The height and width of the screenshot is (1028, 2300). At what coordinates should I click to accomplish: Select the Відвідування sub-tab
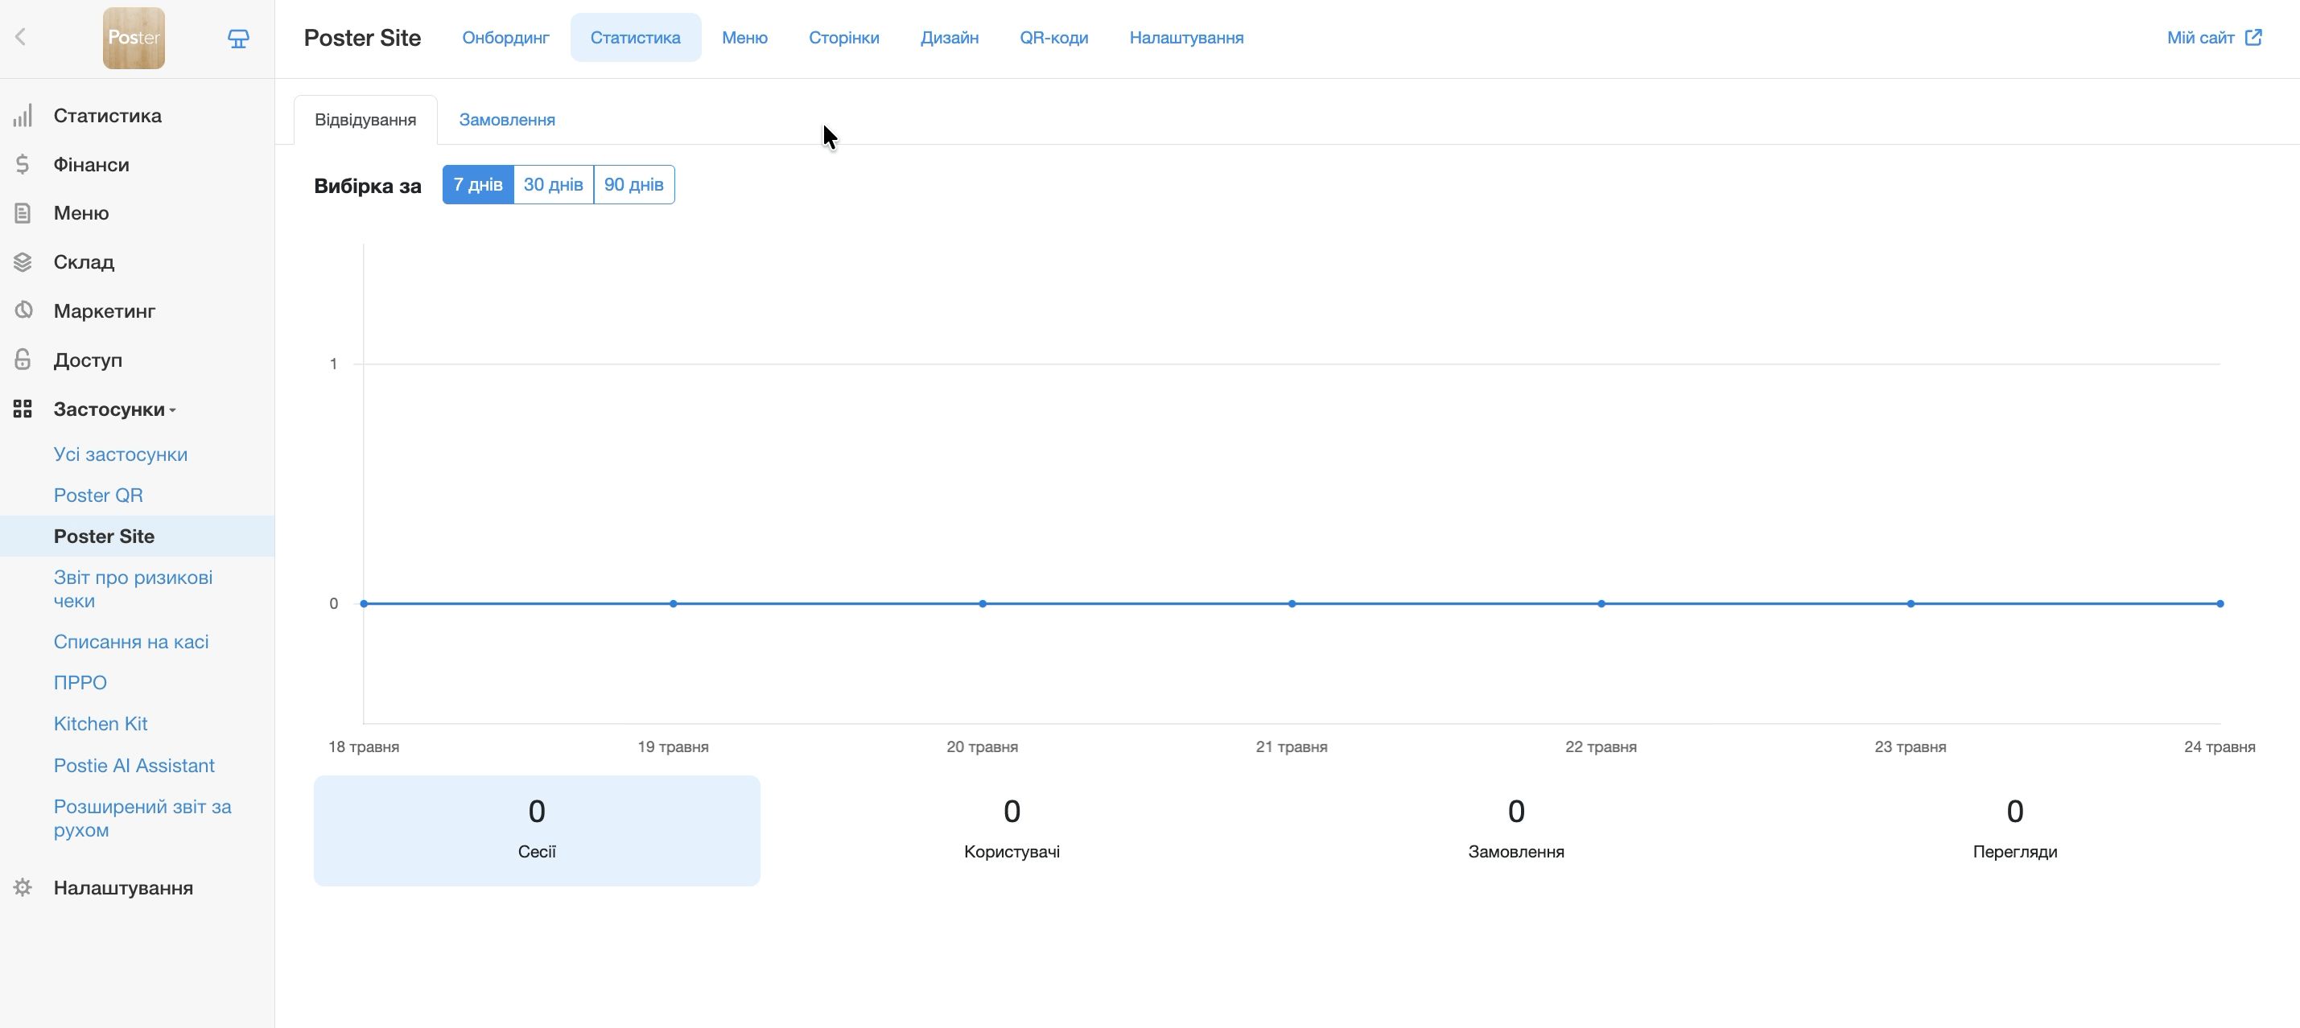click(x=365, y=120)
